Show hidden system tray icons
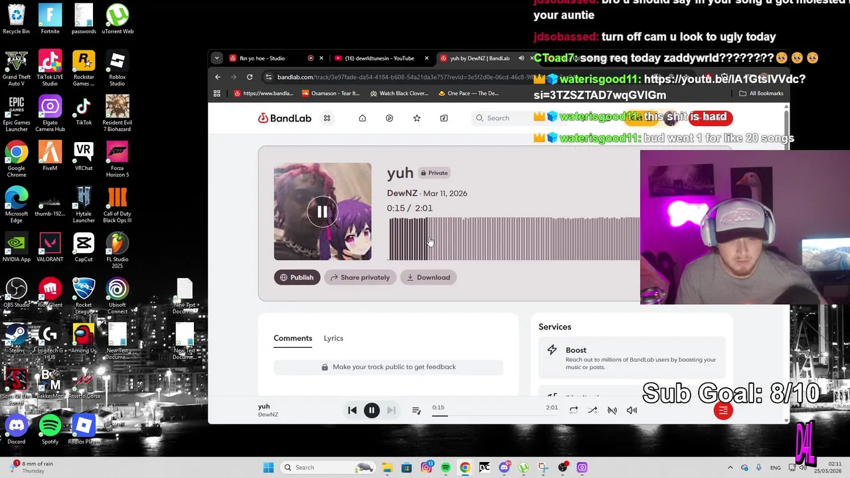The image size is (850, 478). [x=730, y=467]
